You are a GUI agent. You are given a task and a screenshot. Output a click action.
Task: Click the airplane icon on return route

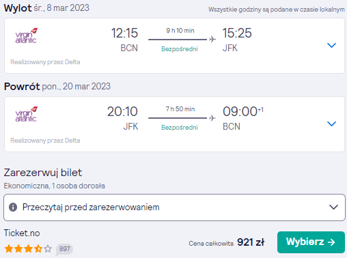(x=212, y=118)
